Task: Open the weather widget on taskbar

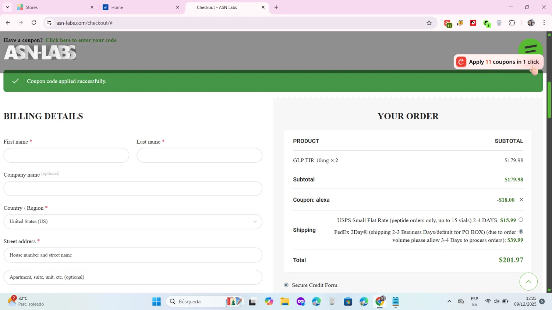Action: click(26, 301)
